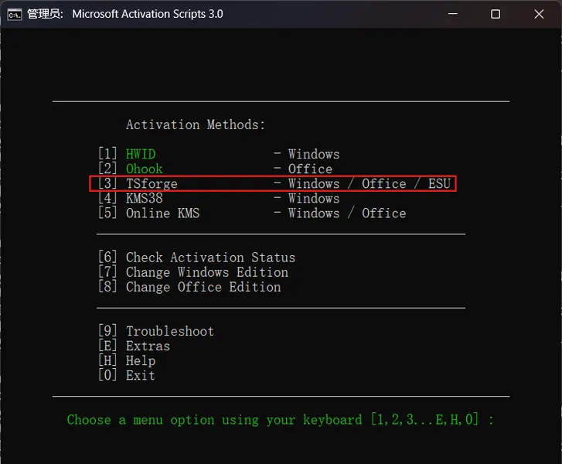Screen dimensions: 562x464
Task: Select the HWID Windows activation option
Action: point(141,154)
